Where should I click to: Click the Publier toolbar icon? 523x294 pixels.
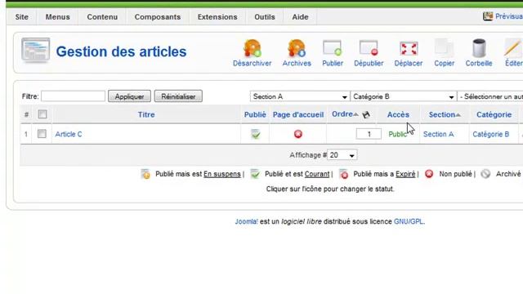333,48
